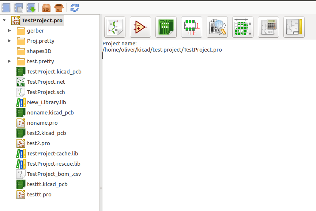Select the test.pretty folder
The image size is (316, 211).
41,61
